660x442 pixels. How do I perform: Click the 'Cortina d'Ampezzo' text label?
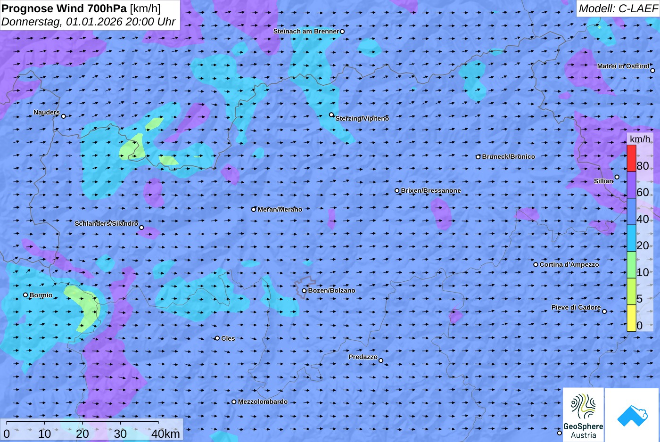click(569, 264)
